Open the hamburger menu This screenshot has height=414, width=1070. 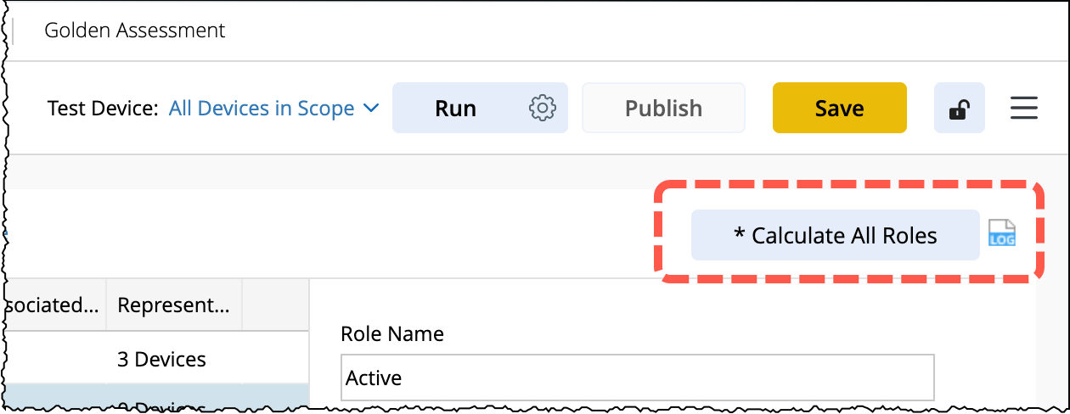pos(1024,108)
